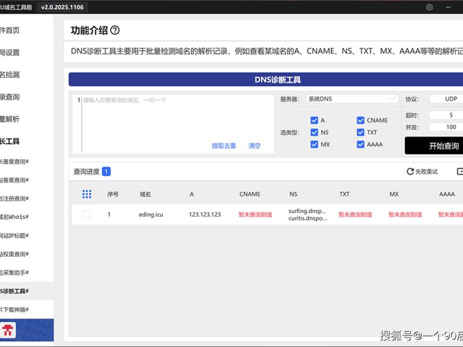
Task: Click the 域名 column header
Action: click(145, 194)
